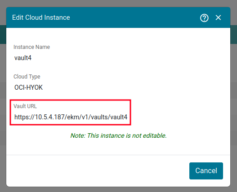Click the Vault URL label
The width and height of the screenshot is (237, 192).
pyautogui.click(x=25, y=106)
